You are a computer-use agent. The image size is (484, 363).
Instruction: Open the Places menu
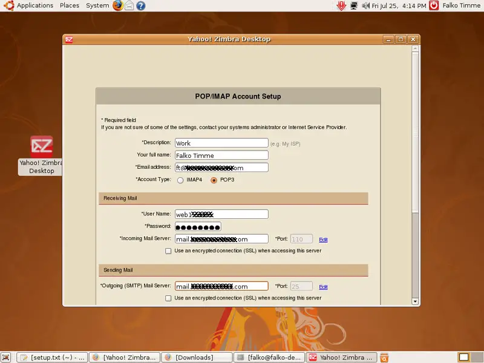(70, 5)
